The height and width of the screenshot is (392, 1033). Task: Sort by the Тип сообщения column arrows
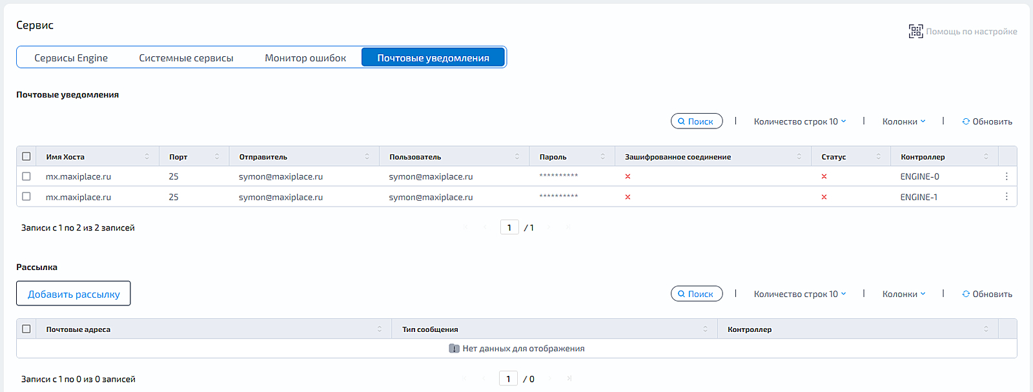[x=705, y=329]
